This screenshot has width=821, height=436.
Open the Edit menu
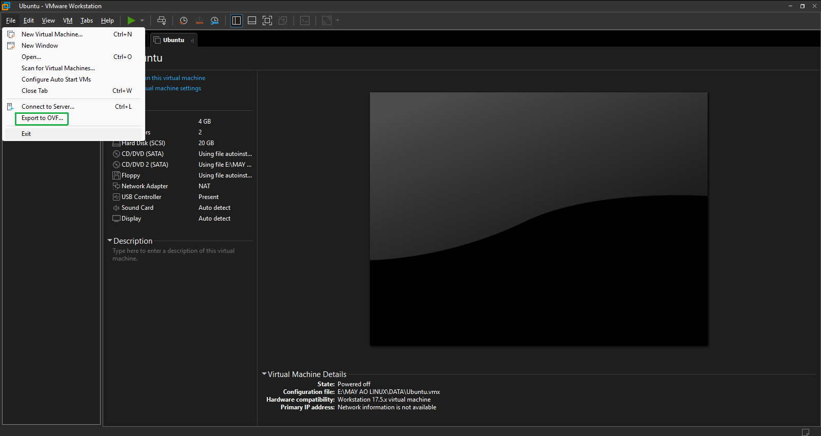tap(29, 21)
